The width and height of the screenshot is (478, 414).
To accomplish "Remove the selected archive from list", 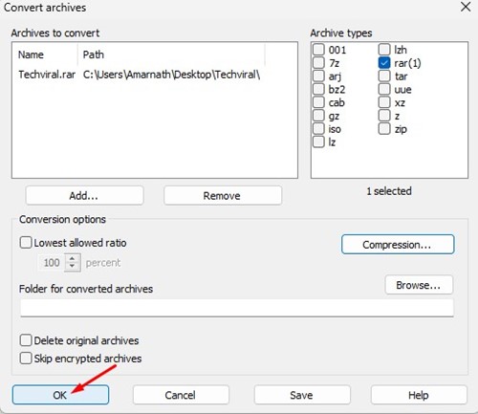I will 223,195.
